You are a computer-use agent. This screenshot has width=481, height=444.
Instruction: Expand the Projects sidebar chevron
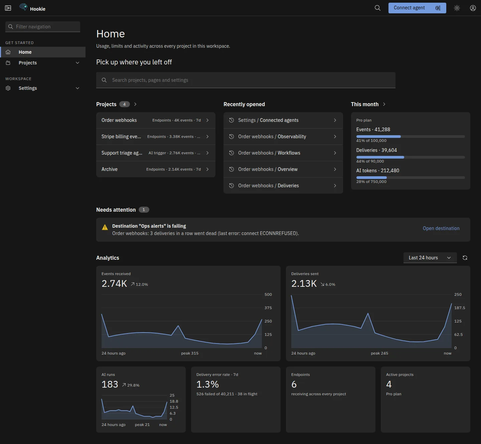(x=77, y=63)
